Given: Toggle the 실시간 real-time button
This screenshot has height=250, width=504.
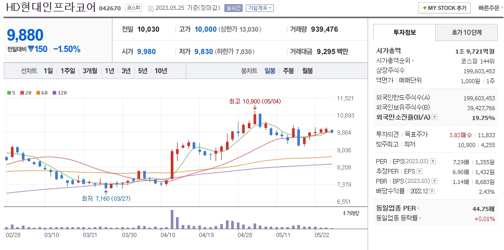Looking at the screenshot, I should click(x=233, y=8).
